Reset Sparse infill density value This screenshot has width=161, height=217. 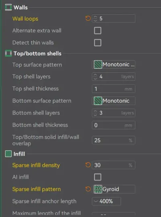[x=88, y=165]
